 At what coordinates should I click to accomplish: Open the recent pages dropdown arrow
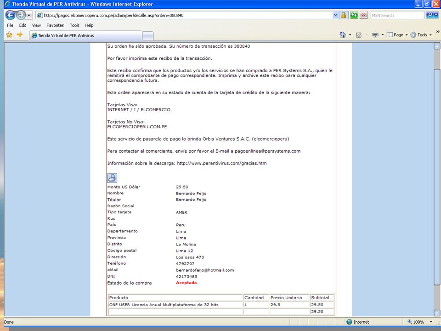(x=29, y=15)
